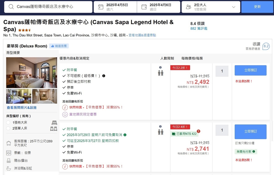Click the 8.4 很讚 rating score
This screenshot has width=274, height=175.
(197, 24)
